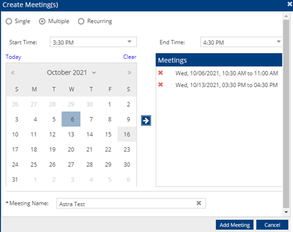Select October 23 in the calendar

coord(127,149)
